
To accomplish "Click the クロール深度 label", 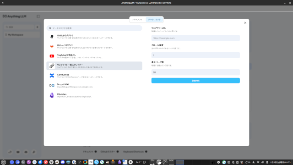I will pos(157,45).
